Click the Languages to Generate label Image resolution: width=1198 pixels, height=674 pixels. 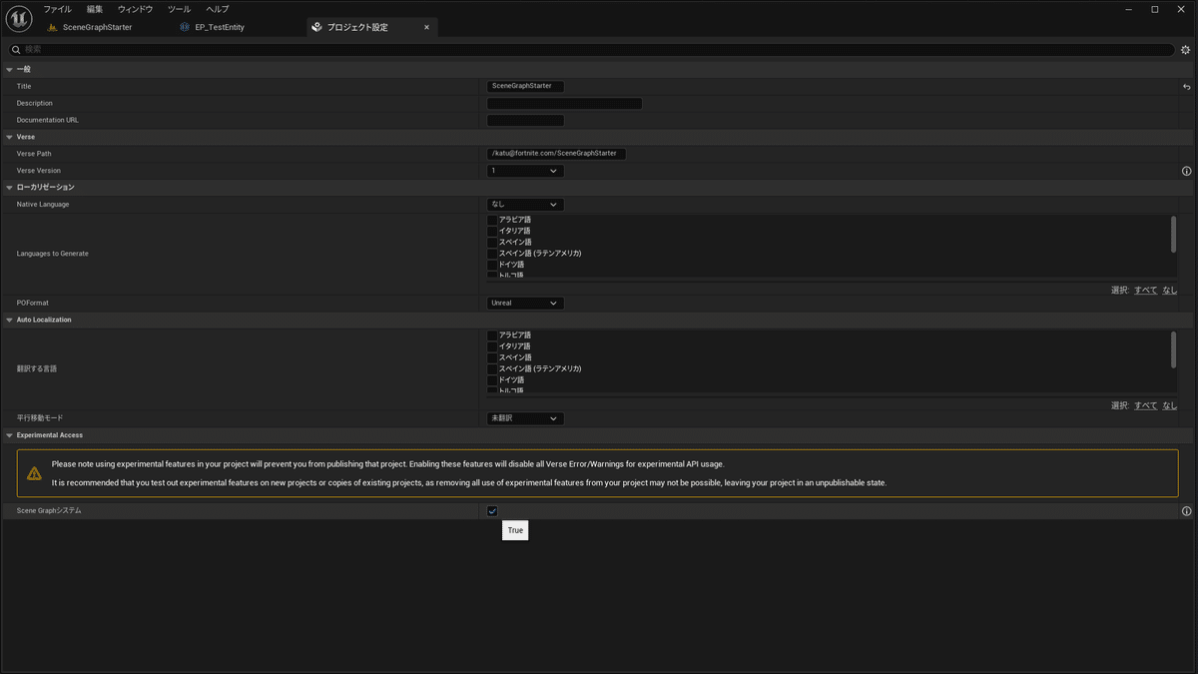pos(53,254)
